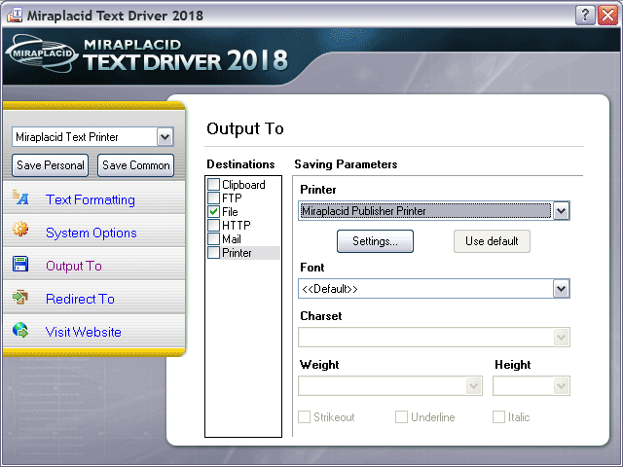Click the Save Common button
The width and height of the screenshot is (623, 467).
(136, 165)
